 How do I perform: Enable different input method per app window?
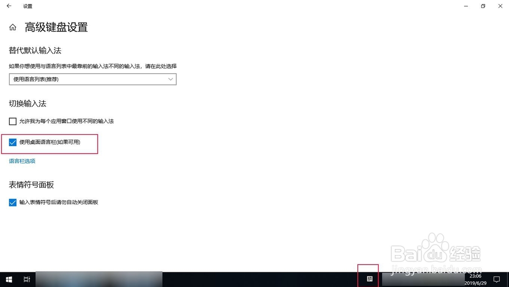tap(13, 122)
